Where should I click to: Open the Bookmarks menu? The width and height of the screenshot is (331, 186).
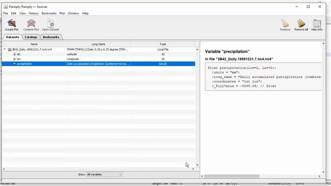[x=49, y=13]
